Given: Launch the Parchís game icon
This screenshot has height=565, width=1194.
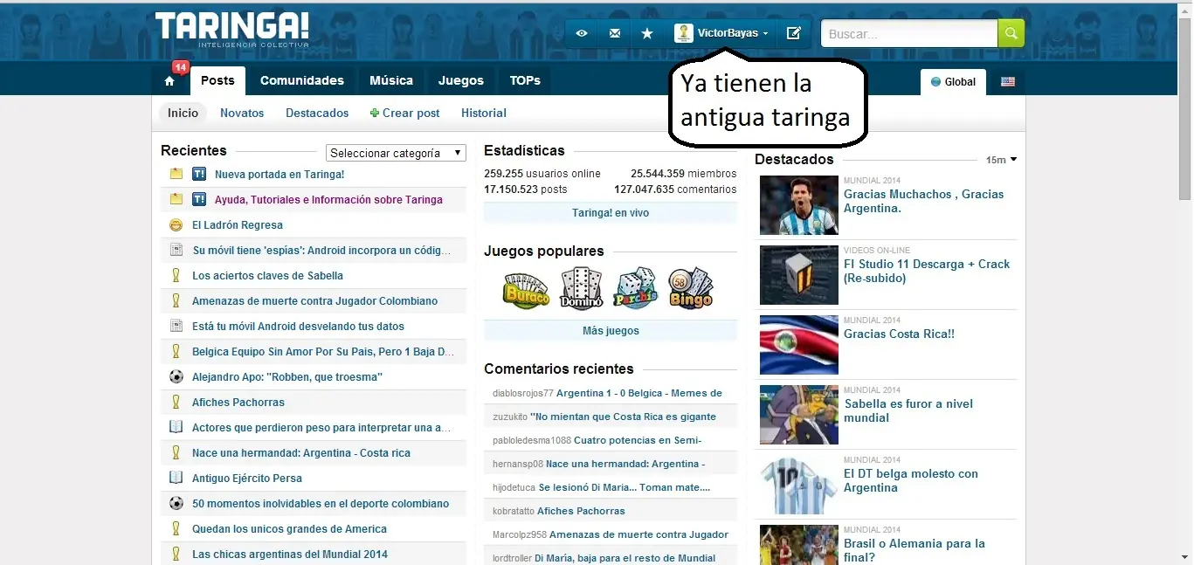Looking at the screenshot, I should pos(636,288).
